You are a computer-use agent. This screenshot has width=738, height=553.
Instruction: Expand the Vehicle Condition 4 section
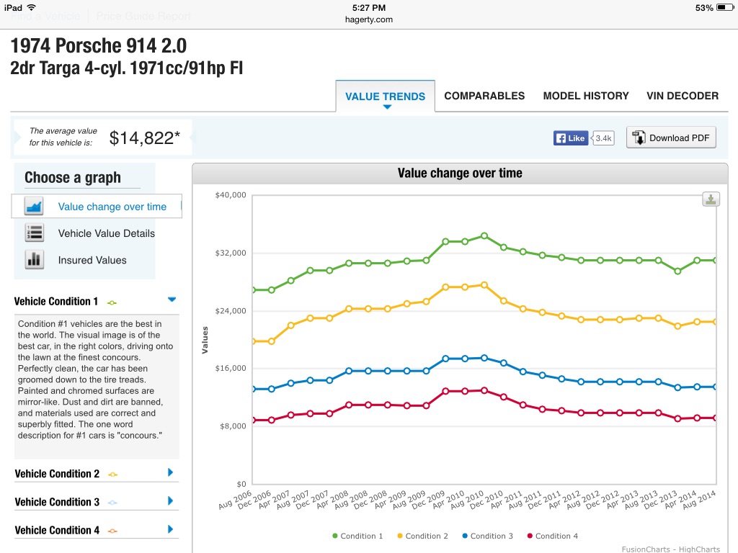coord(171,529)
